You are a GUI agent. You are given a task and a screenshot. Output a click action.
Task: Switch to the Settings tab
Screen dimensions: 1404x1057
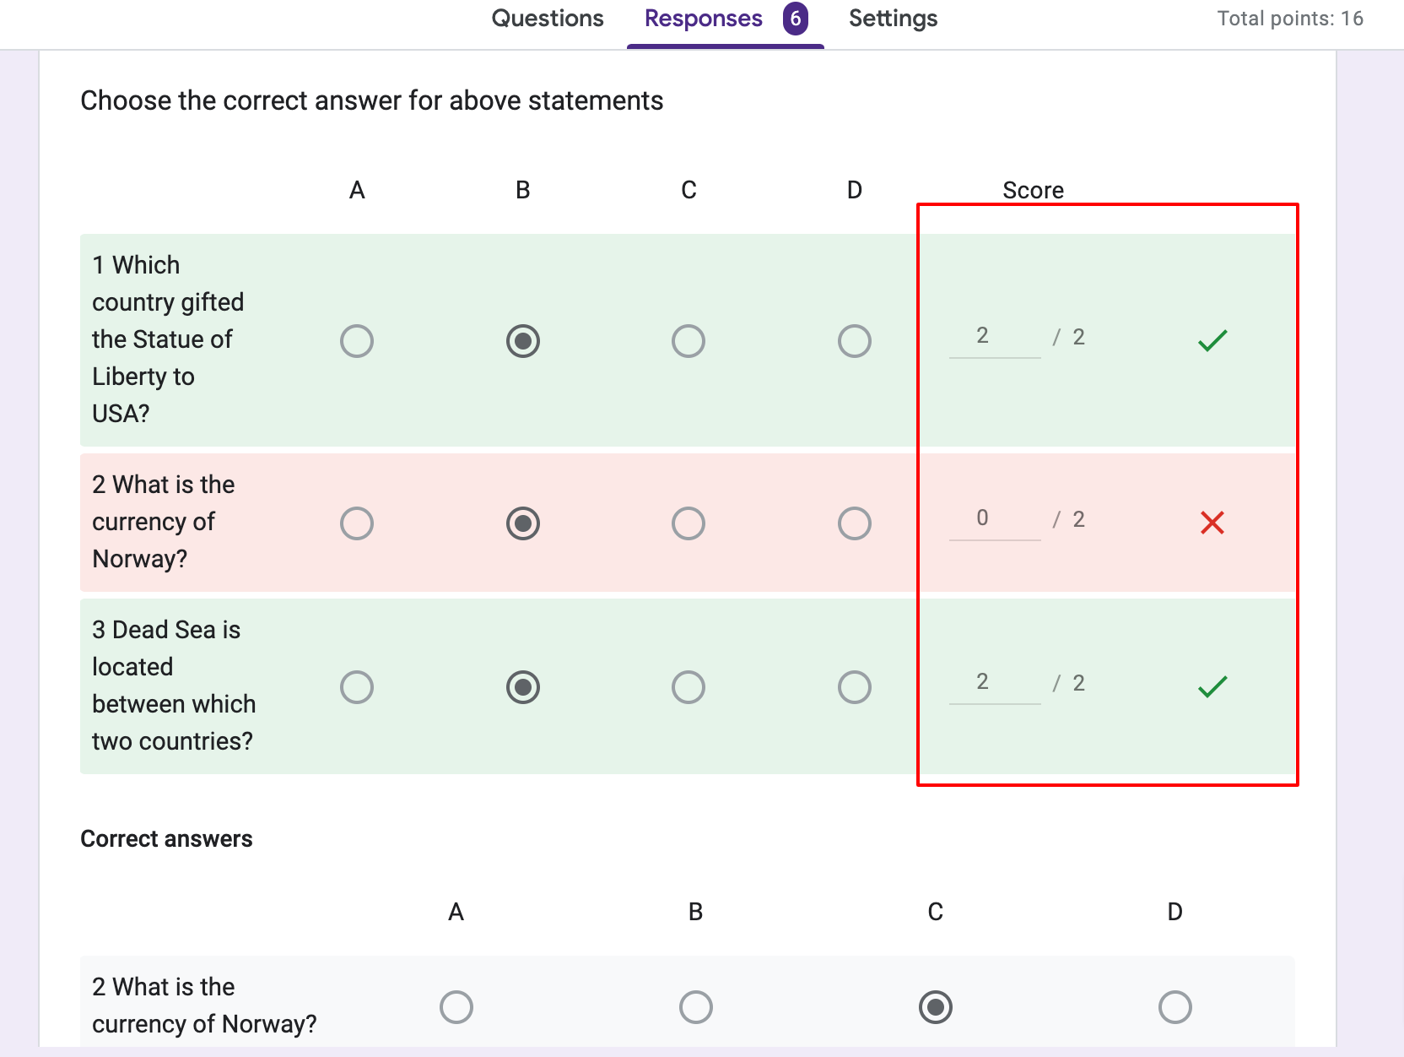pos(893,18)
